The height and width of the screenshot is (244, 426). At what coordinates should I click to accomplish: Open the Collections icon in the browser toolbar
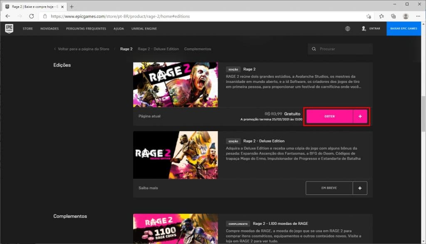point(394,16)
